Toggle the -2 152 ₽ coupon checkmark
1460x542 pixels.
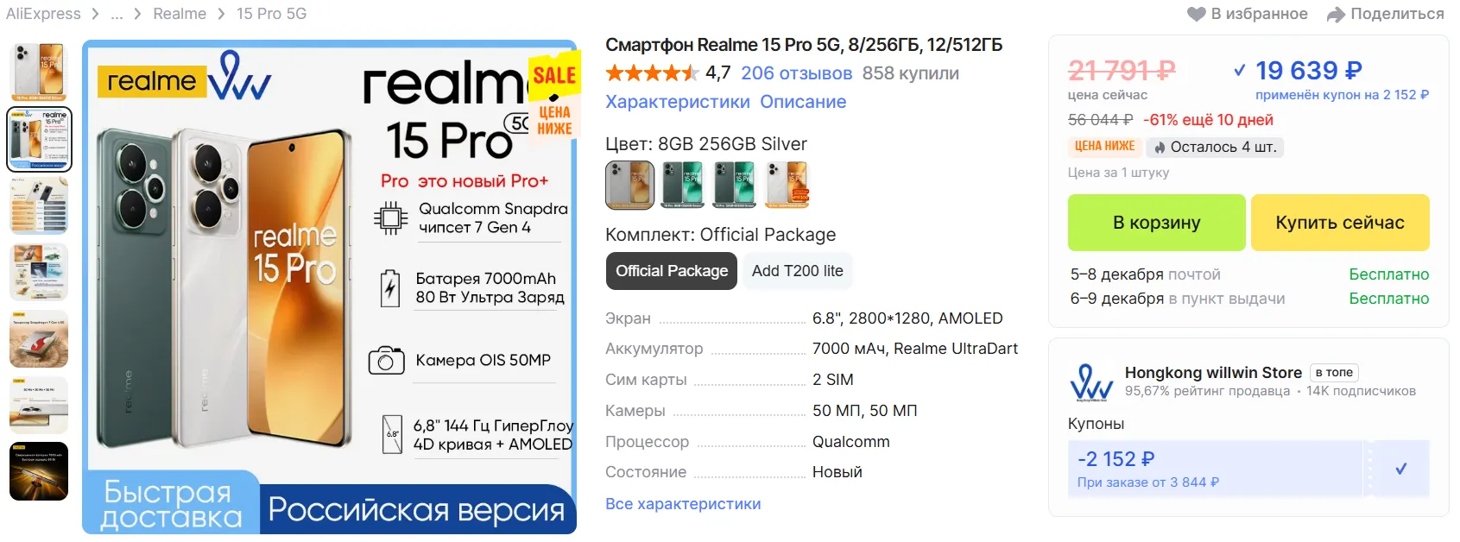1400,469
